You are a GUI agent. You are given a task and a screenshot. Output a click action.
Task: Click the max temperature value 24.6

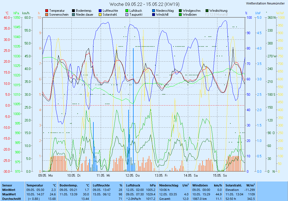pyautogui.click(x=53, y=194)
